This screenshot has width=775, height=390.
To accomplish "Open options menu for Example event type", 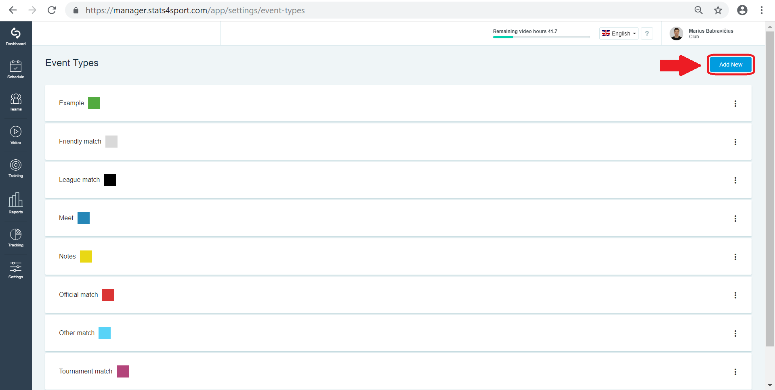I will click(x=735, y=104).
